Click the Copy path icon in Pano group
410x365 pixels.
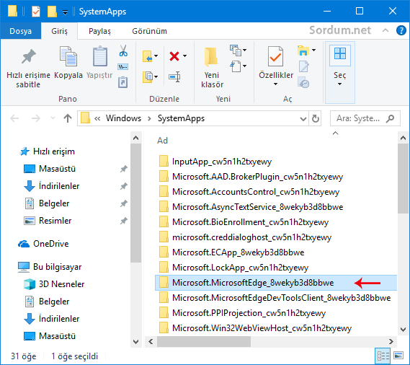click(123, 67)
